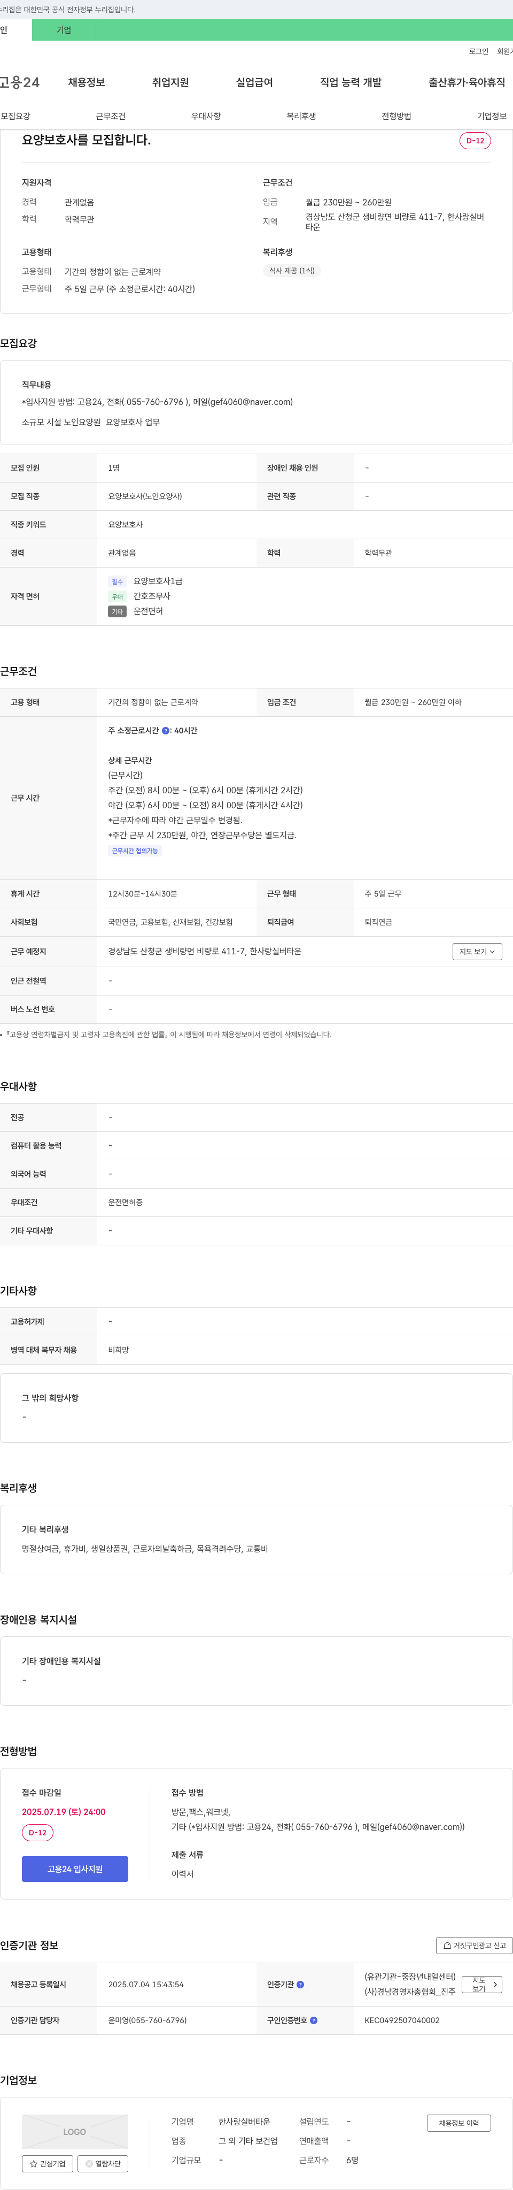Jump to 전형방법 section tab
The image size is (513, 2190).
point(396,116)
